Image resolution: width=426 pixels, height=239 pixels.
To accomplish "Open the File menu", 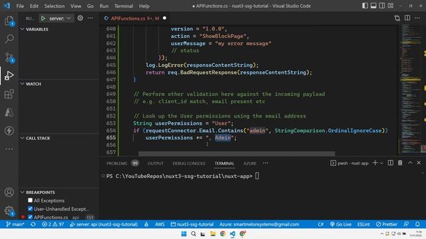I will (20, 6).
